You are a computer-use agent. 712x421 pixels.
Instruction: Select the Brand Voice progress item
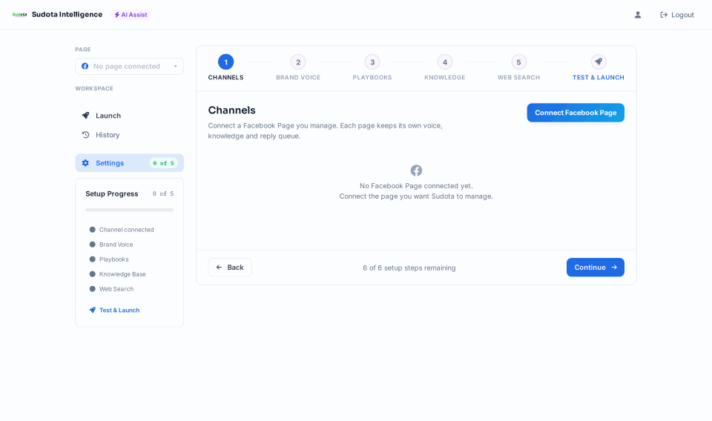tap(111, 245)
